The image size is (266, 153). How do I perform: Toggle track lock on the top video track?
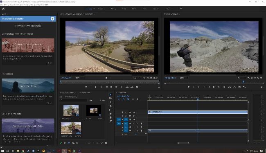[122, 112]
